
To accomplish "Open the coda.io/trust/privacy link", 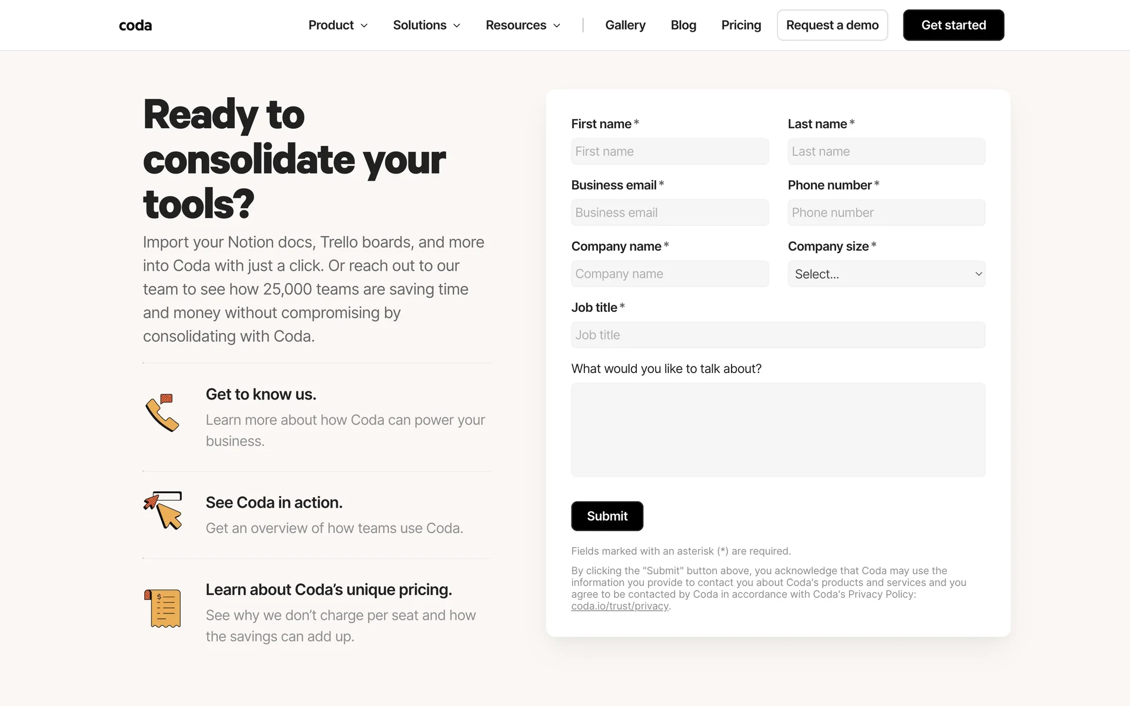I will (x=620, y=606).
